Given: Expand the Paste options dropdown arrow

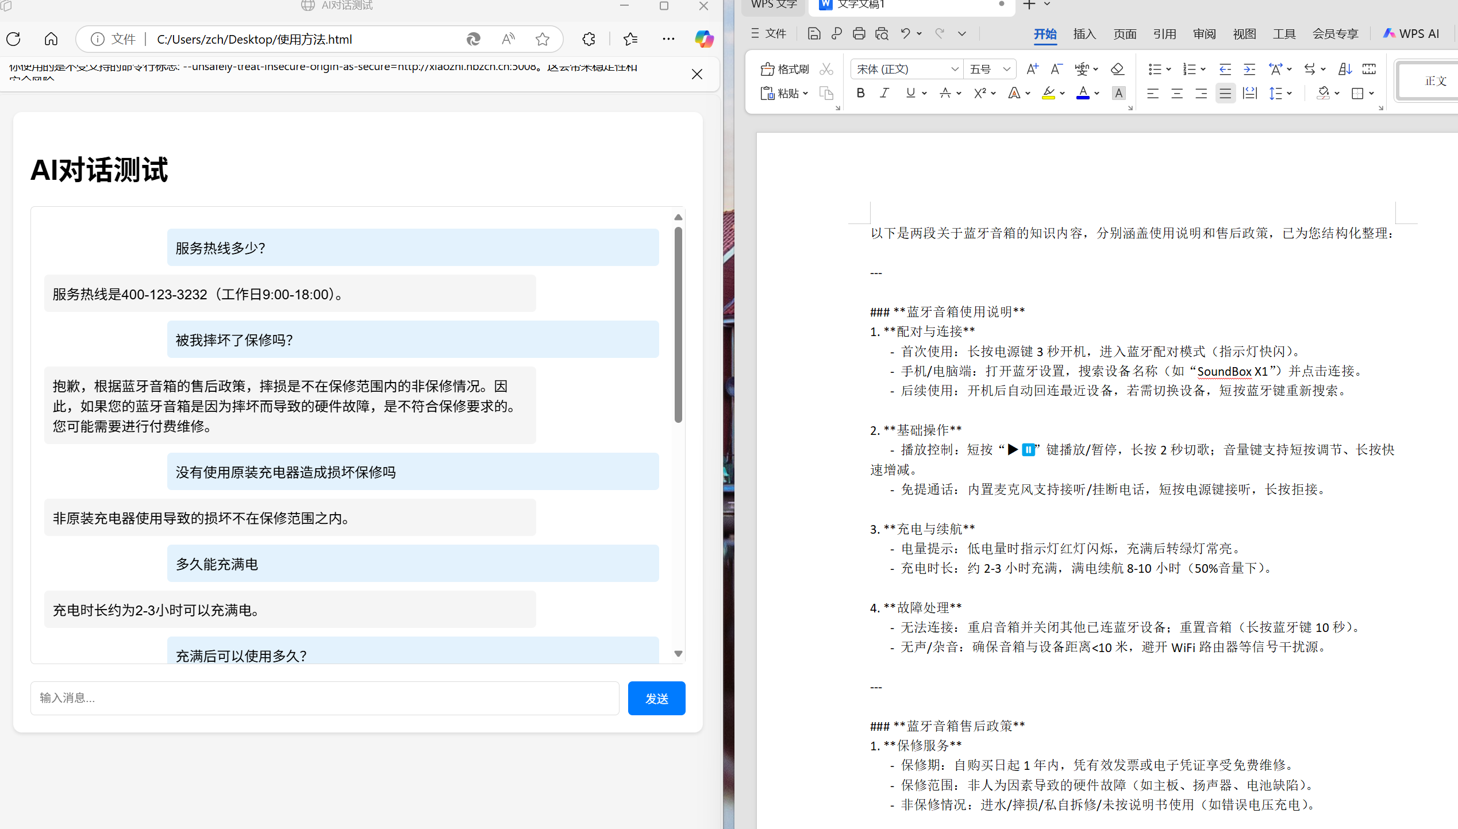Looking at the screenshot, I should (806, 93).
